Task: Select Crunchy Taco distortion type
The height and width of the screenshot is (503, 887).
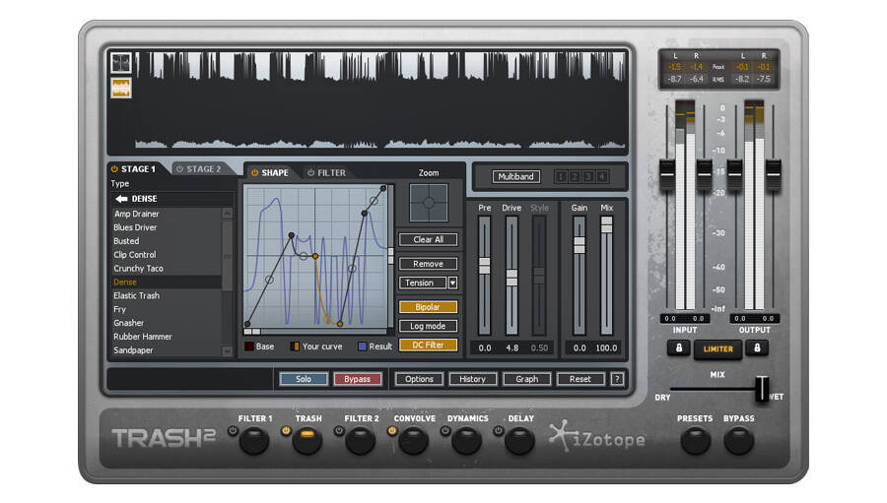Action: [167, 269]
